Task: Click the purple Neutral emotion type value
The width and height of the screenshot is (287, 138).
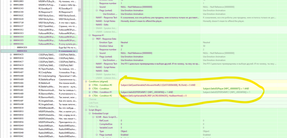Action: coord(125,42)
